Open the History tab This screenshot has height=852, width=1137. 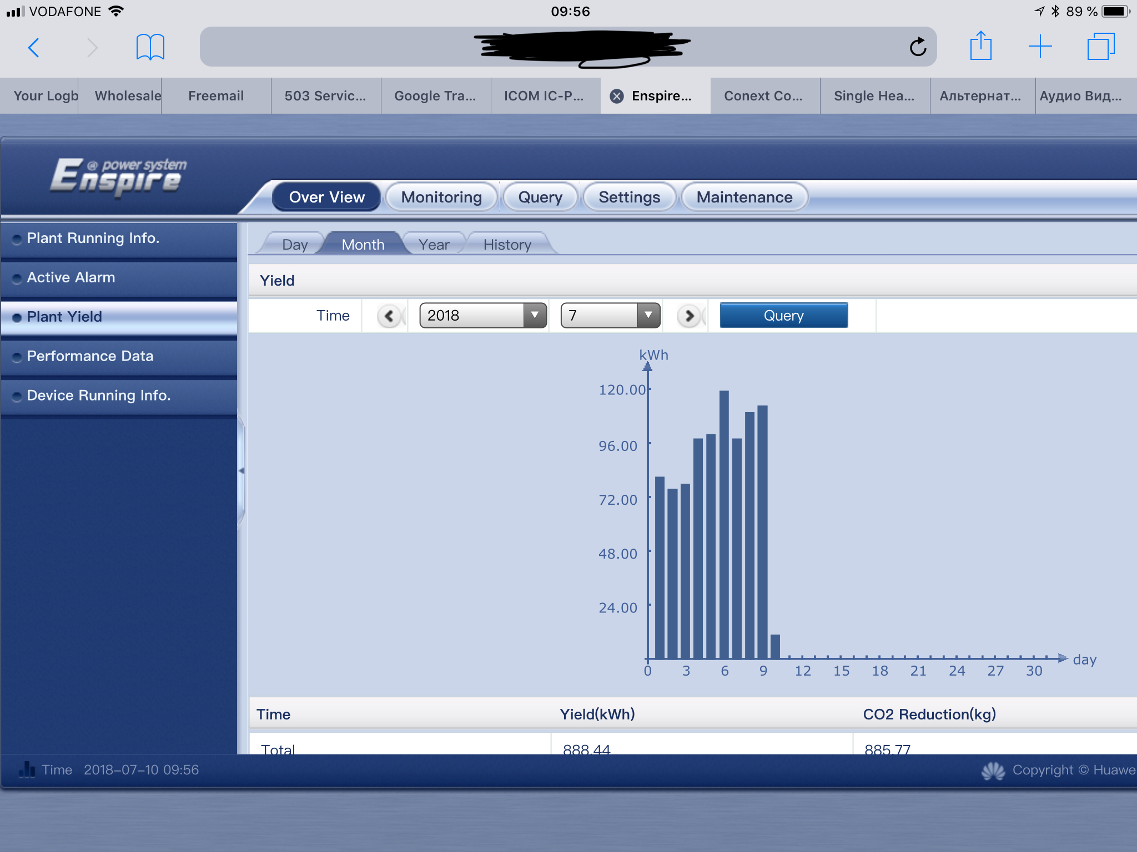click(x=507, y=245)
